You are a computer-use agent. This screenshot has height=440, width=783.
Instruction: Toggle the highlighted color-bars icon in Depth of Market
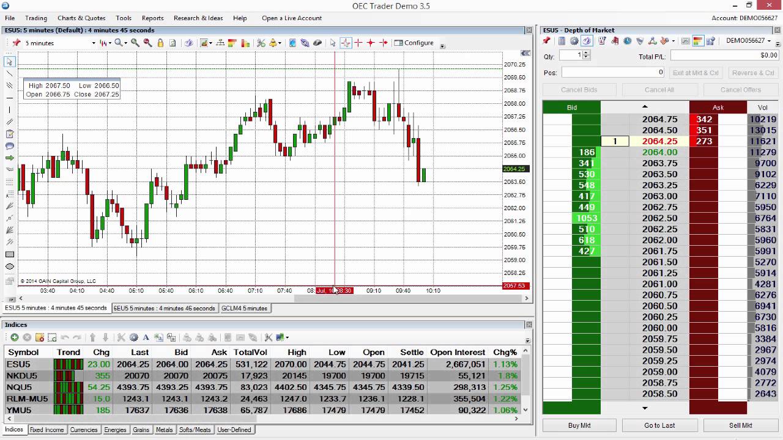(698, 41)
